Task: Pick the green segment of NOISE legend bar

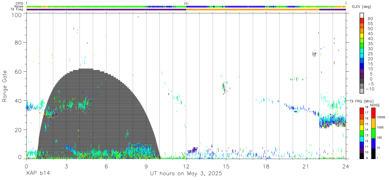Action: (373, 133)
